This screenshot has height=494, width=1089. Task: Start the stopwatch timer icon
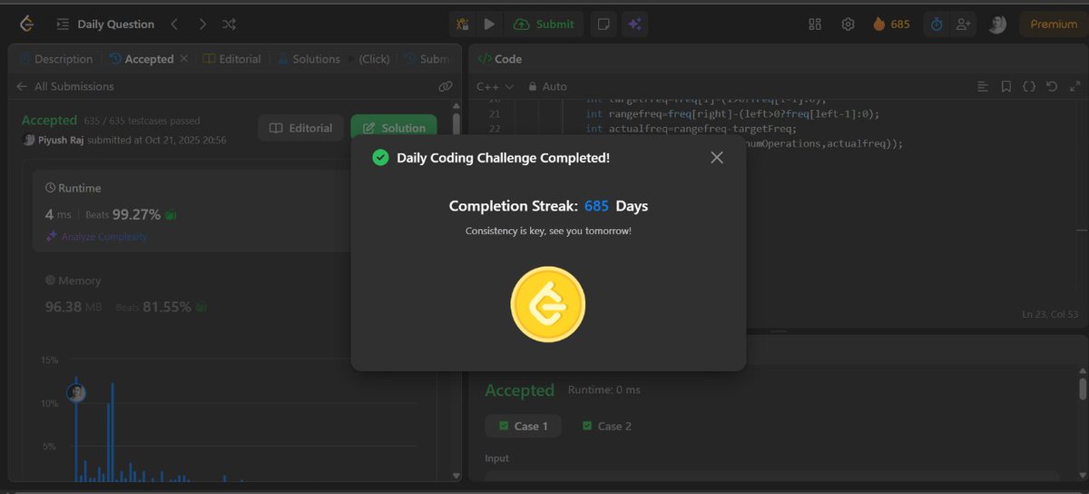pos(937,25)
